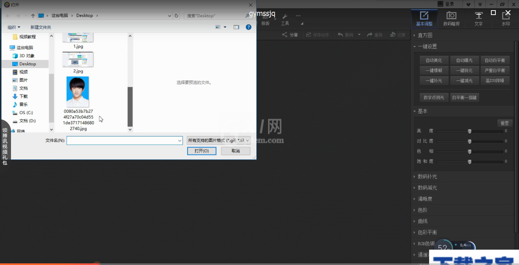Click the 高ISO降噪 button
Image resolution: width=519 pixels, height=265 pixels.
tap(495, 80)
